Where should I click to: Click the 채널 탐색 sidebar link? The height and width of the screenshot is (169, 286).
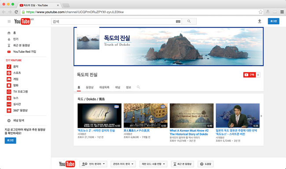pyautogui.click(x=18, y=121)
